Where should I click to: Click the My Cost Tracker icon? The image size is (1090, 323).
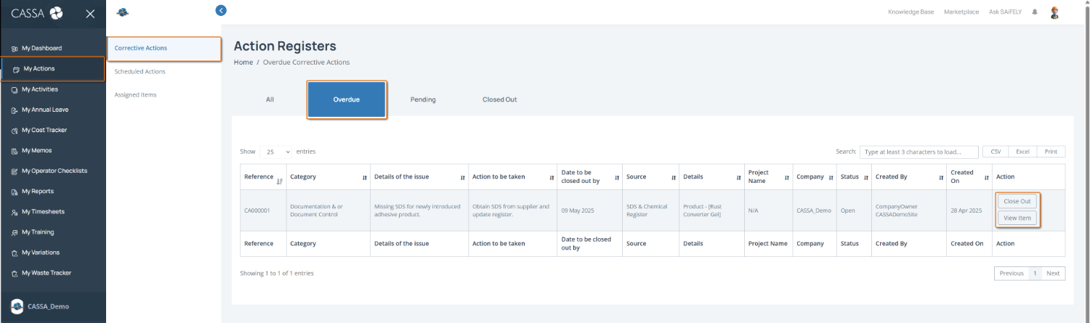(x=15, y=131)
